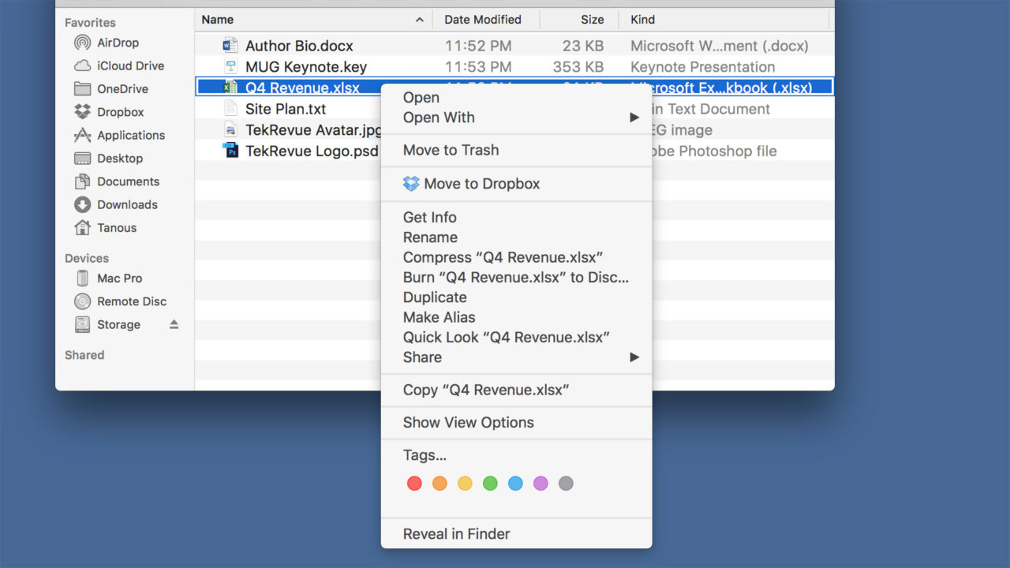Image resolution: width=1010 pixels, height=568 pixels.
Task: Click the 353 KB size value
Action: tap(578, 67)
